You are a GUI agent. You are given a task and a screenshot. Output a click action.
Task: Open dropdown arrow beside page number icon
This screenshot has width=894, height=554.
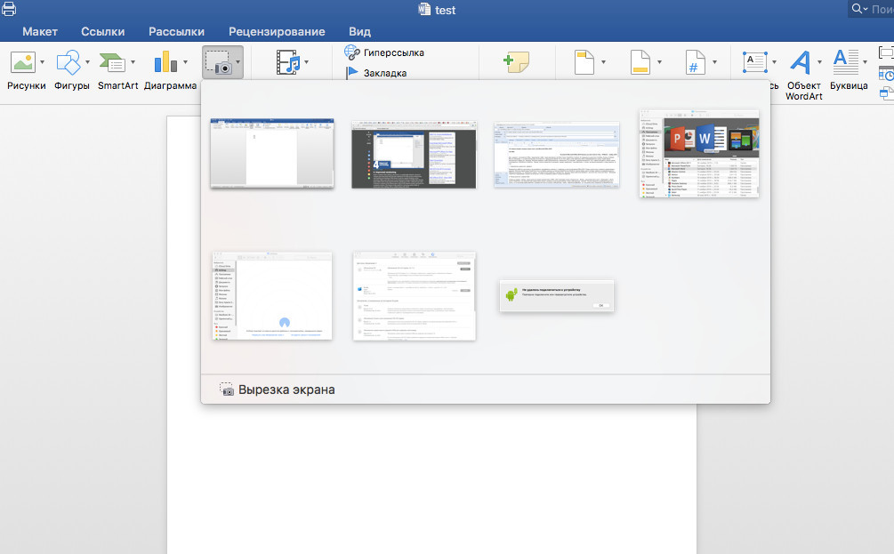(714, 63)
